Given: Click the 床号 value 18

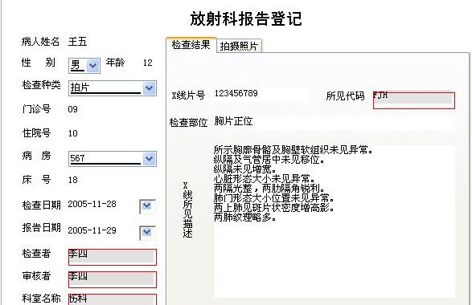Looking at the screenshot, I should click(x=73, y=180).
